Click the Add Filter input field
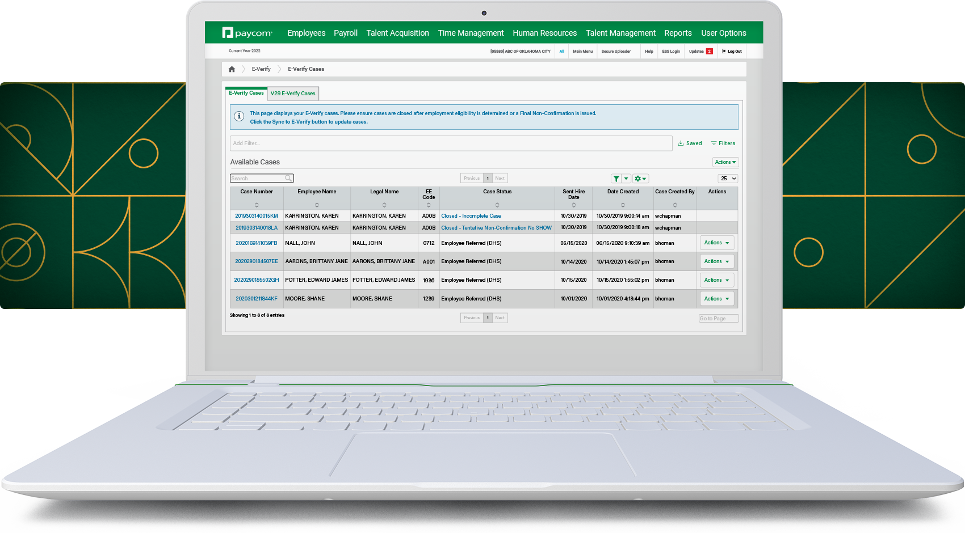 click(451, 143)
